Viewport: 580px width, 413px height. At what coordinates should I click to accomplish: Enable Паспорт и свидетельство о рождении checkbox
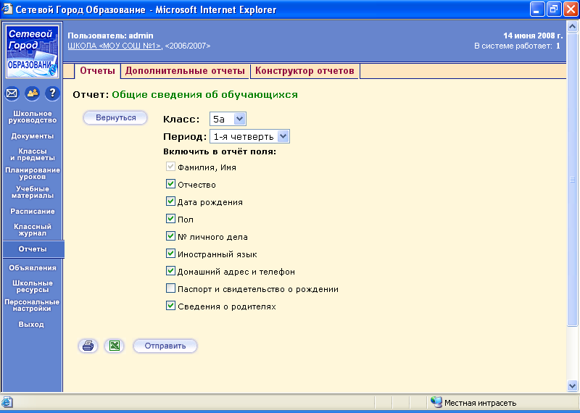point(170,288)
